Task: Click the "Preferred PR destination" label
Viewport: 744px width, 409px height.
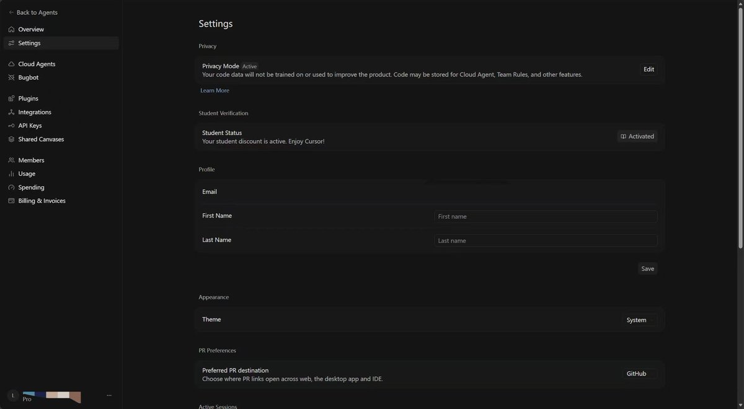Action: click(235, 371)
